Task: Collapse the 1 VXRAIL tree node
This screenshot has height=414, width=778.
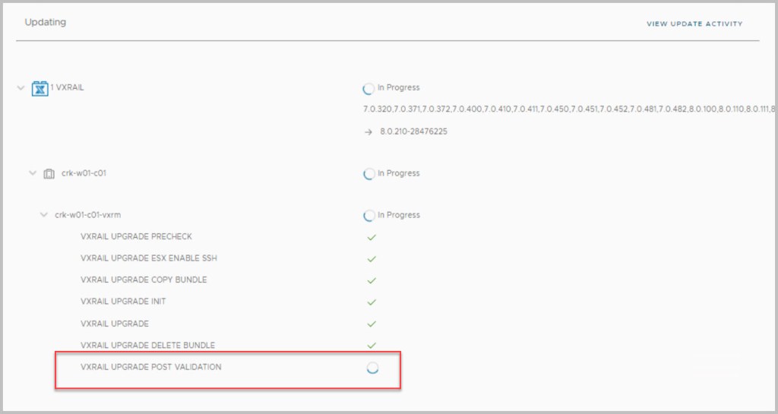Action: [x=21, y=88]
